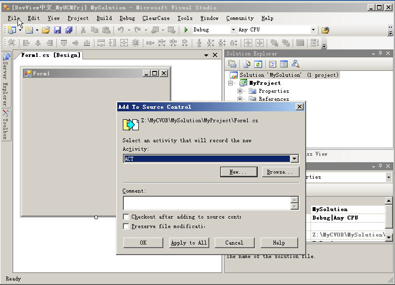
Task: Select the Solution 'MySolution' tree row
Action: tap(284, 75)
